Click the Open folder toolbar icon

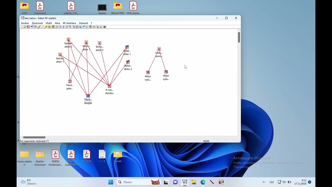25,27
